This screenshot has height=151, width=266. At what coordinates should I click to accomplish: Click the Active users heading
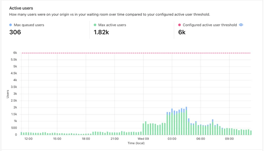tap(21, 8)
